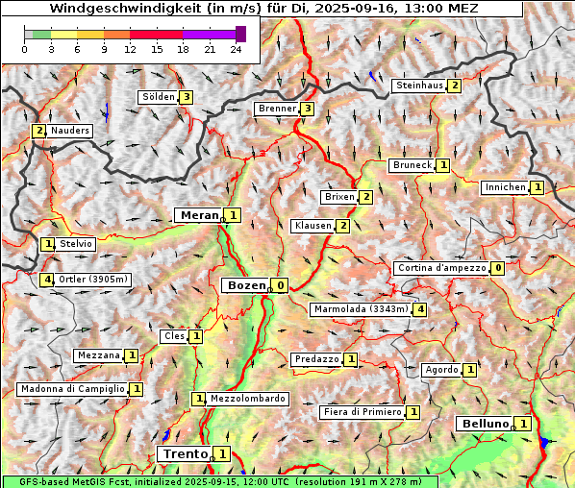Click the Ortler wind value 4 badge

(47, 280)
